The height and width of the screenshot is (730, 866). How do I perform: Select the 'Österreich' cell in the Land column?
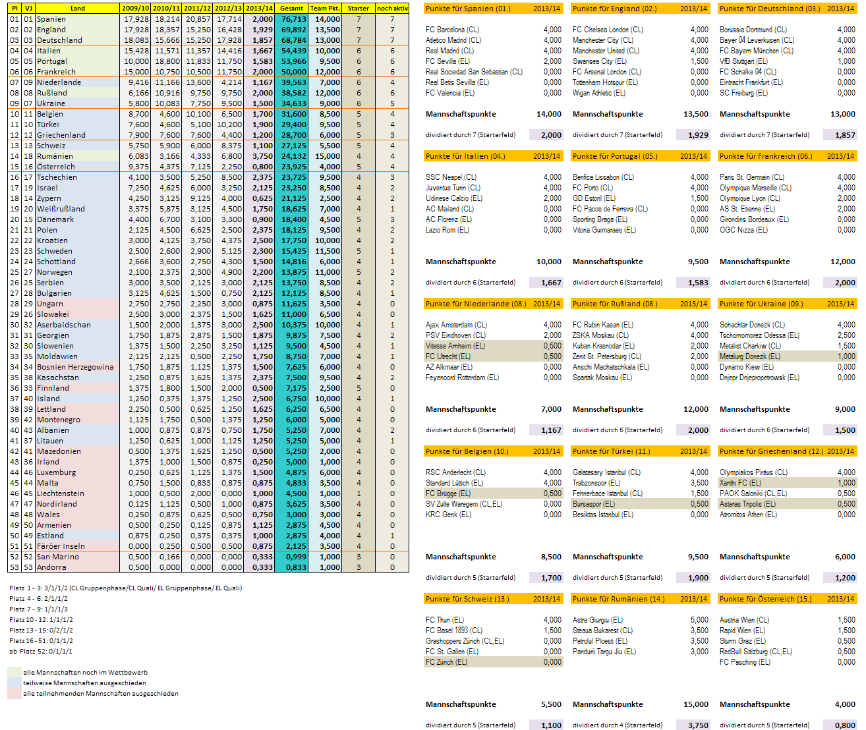[78, 167]
